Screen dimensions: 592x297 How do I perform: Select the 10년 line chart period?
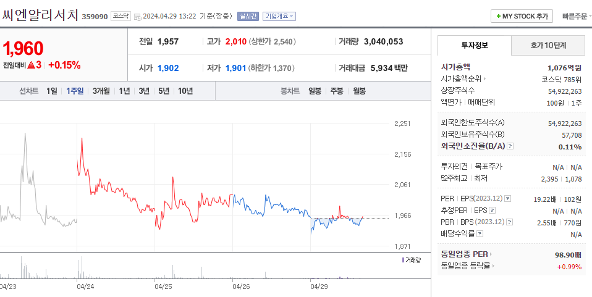click(x=185, y=91)
